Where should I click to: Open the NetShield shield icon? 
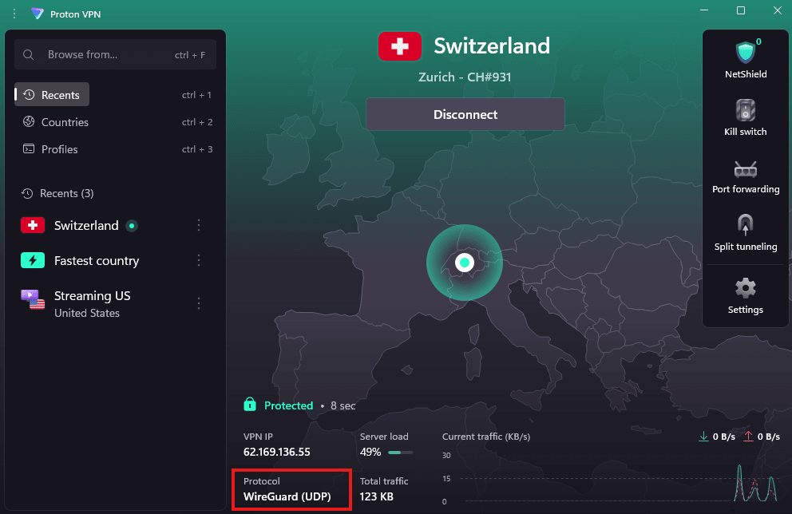click(x=746, y=53)
